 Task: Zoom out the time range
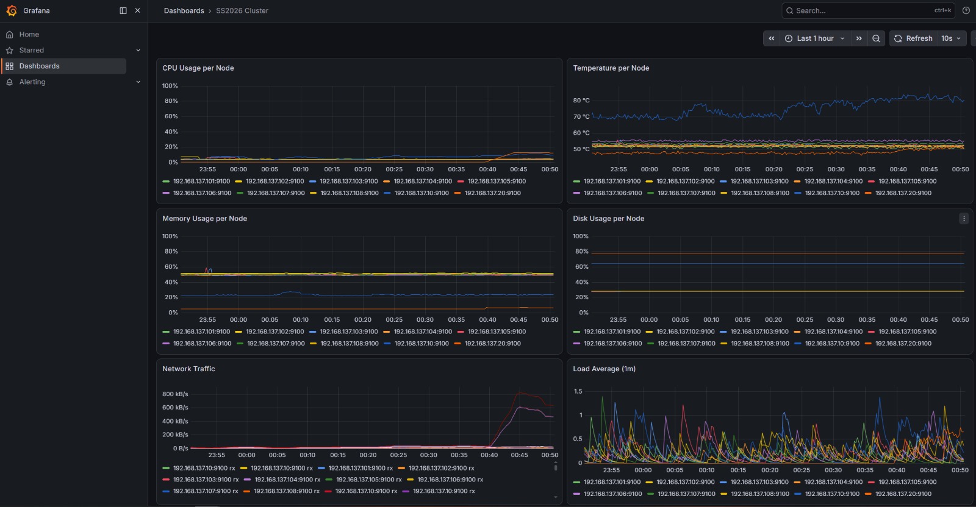(x=876, y=38)
